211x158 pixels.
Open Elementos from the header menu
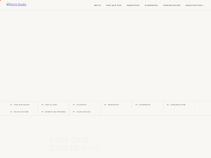pyautogui.click(x=151, y=5)
